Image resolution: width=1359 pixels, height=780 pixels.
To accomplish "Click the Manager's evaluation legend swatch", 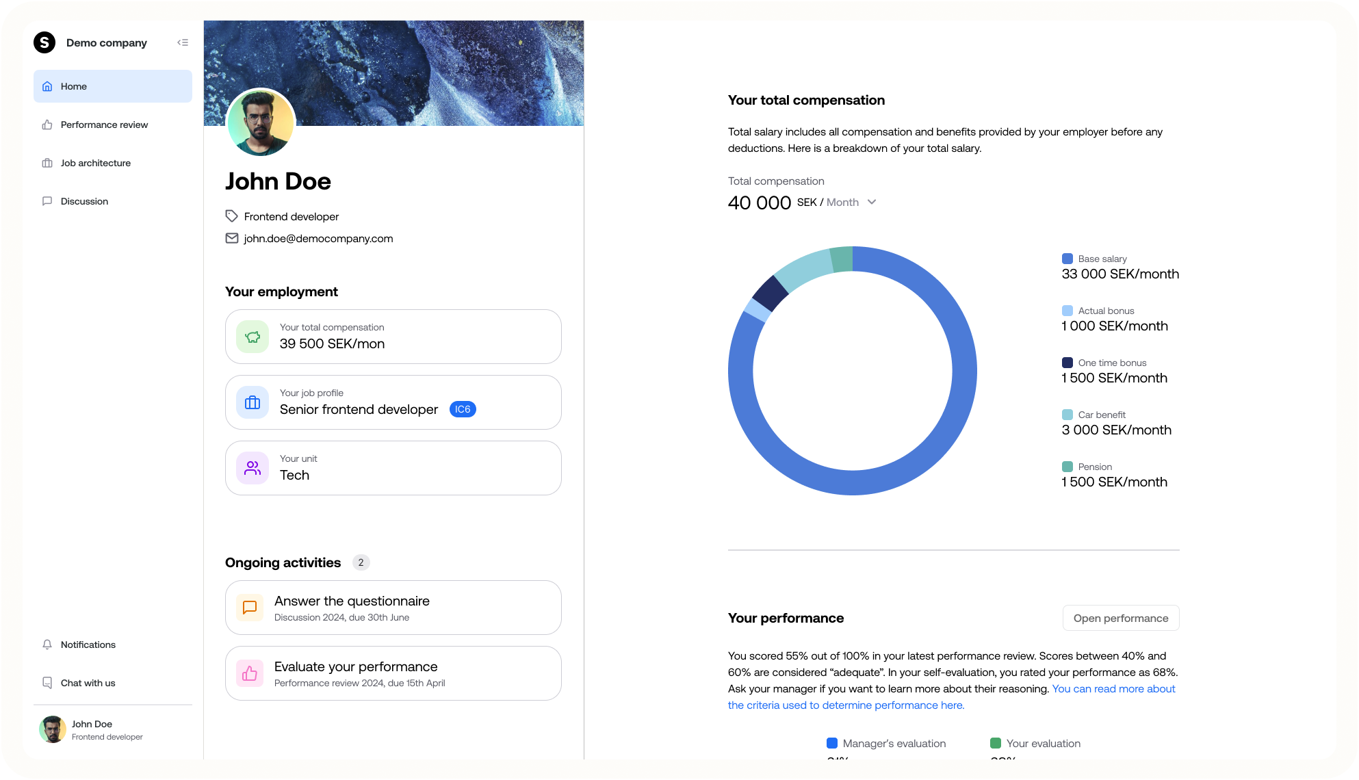I will pyautogui.click(x=832, y=743).
